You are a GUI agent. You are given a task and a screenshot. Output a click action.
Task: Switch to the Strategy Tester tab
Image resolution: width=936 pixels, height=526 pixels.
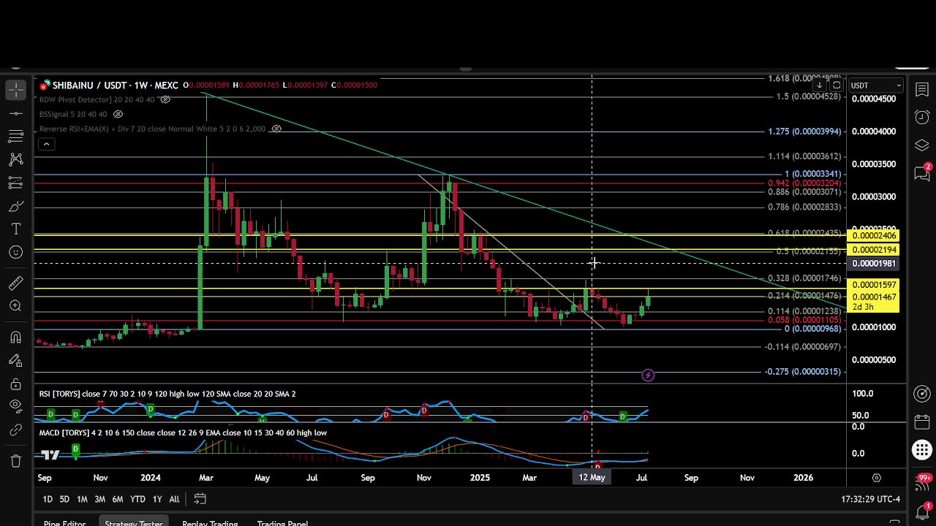click(x=133, y=522)
